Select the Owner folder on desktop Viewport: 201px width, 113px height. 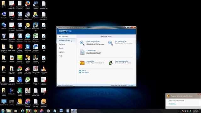[4, 4]
